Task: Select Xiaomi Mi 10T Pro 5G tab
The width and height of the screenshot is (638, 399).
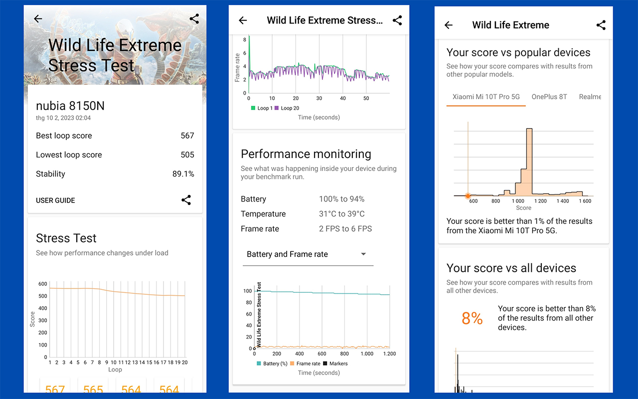Action: click(x=486, y=97)
